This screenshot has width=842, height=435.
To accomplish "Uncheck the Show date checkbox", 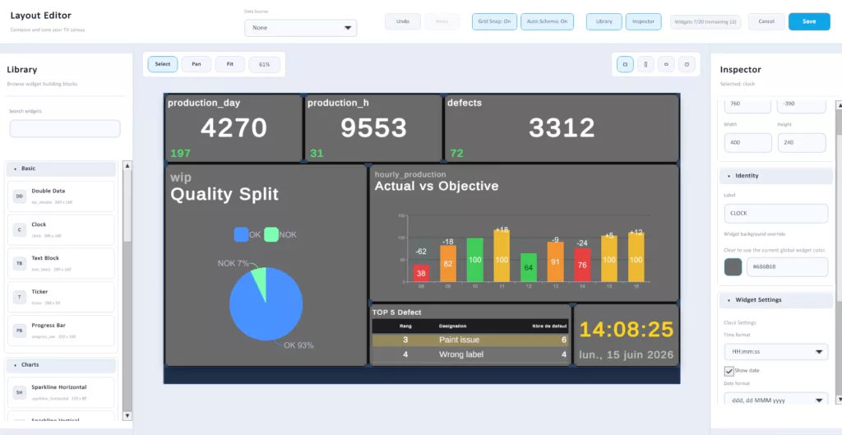I will (x=729, y=371).
